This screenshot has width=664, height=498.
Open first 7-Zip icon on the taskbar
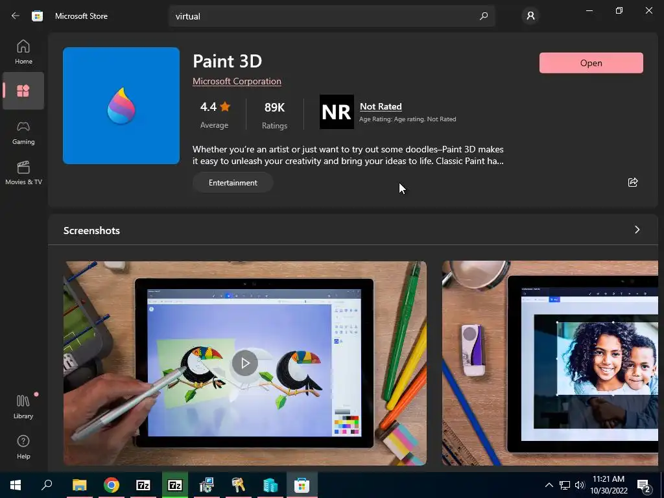point(143,485)
